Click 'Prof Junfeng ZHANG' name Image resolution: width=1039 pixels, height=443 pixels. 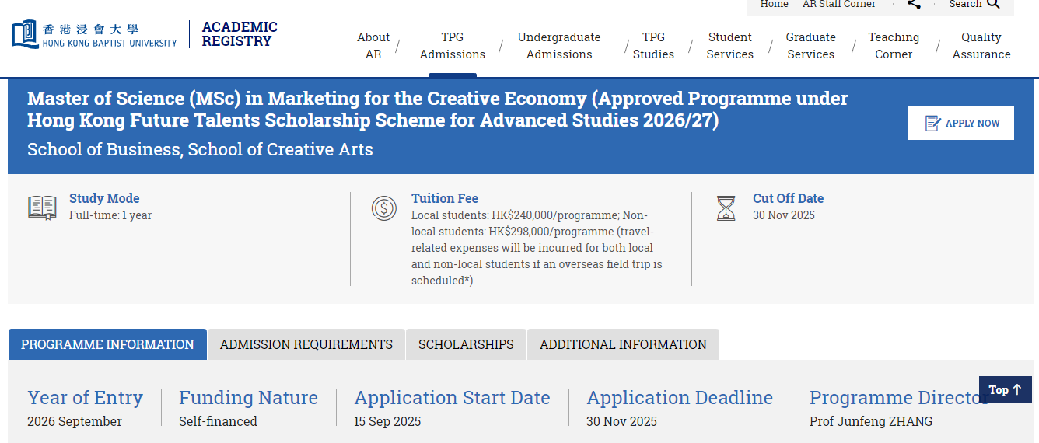871,421
